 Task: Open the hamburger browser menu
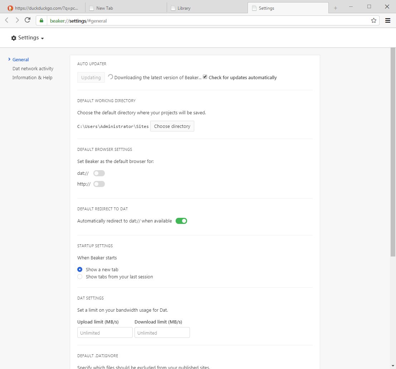click(388, 21)
